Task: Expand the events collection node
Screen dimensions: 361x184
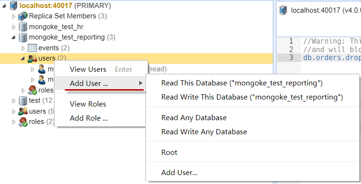Action: point(23,48)
